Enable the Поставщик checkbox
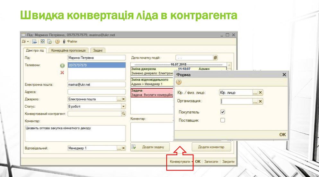This screenshot has height=177, width=319. pyautogui.click(x=223, y=120)
